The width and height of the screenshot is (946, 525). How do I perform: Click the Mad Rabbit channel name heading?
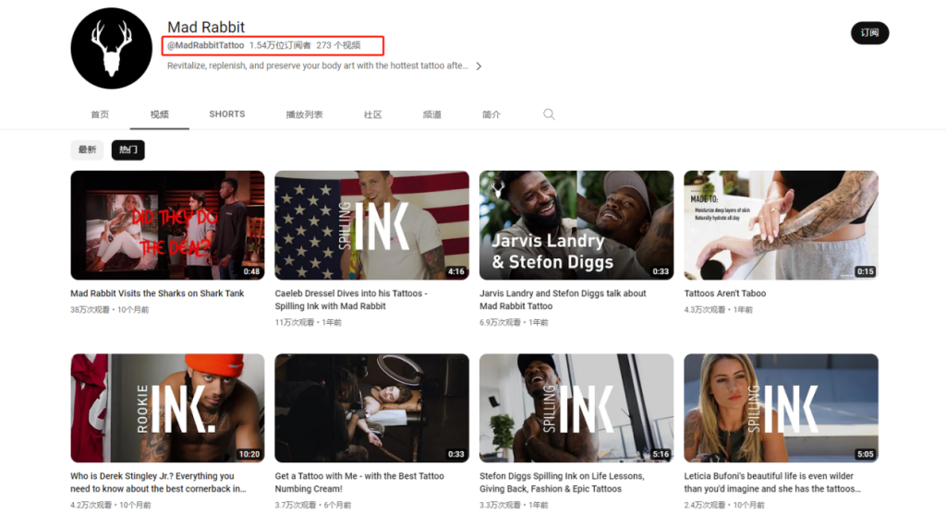[206, 27]
